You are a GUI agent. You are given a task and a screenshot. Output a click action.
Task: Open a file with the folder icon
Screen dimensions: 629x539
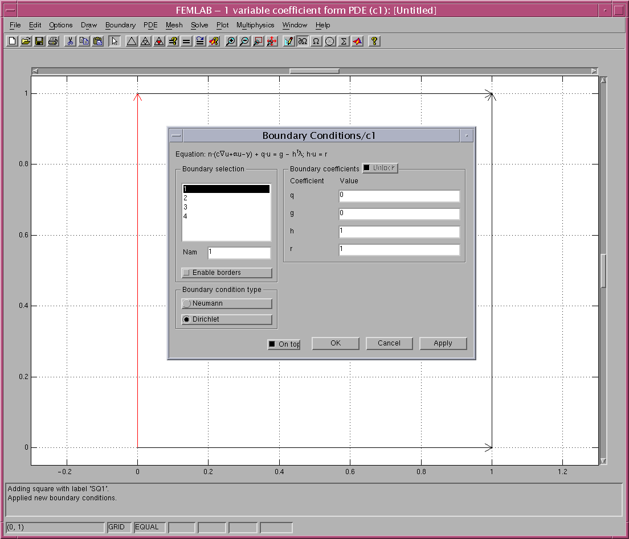(x=26, y=42)
